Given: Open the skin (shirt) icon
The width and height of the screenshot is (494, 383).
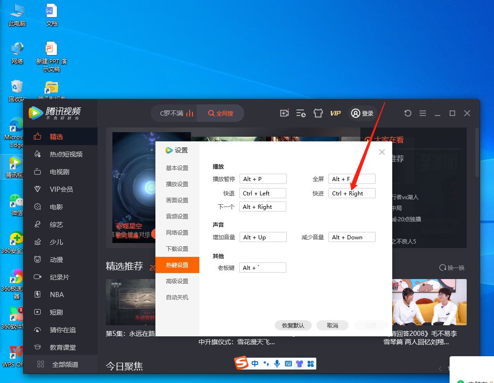Looking at the screenshot, I should [x=318, y=113].
